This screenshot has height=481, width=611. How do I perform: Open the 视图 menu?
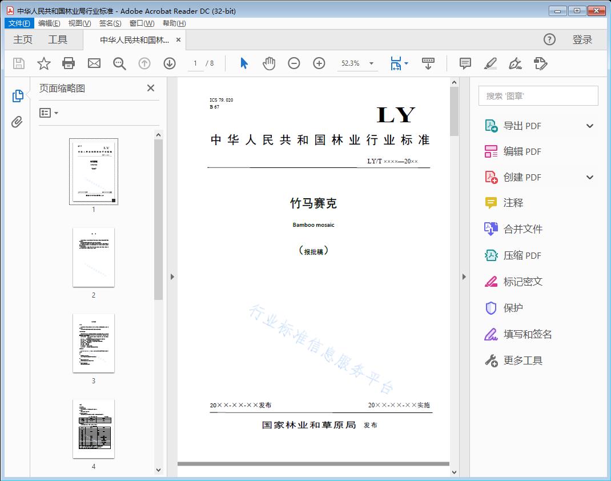pyautogui.click(x=79, y=23)
